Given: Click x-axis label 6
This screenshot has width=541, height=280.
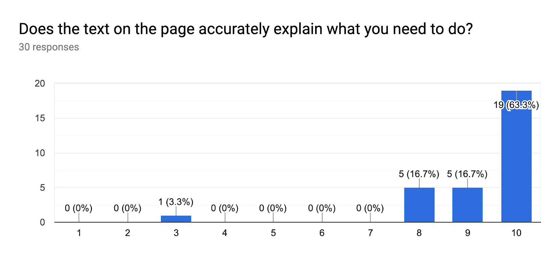Looking at the screenshot, I should pyautogui.click(x=322, y=233).
